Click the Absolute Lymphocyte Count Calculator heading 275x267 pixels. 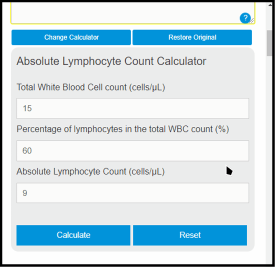[111, 61]
